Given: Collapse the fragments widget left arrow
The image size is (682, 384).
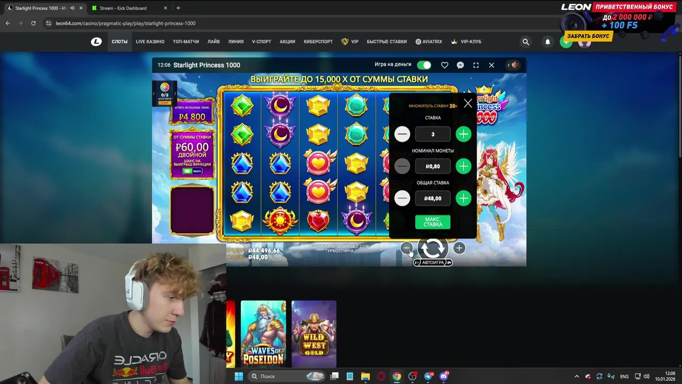Looking at the screenshot, I should (154, 94).
